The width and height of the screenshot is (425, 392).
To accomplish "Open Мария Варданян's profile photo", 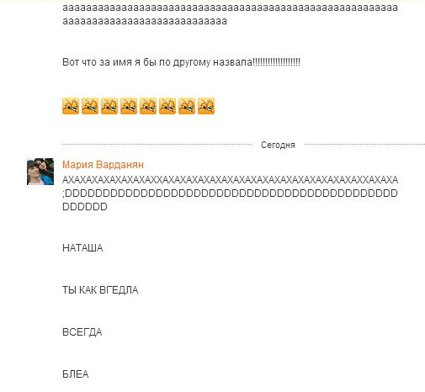I will pos(40,172).
